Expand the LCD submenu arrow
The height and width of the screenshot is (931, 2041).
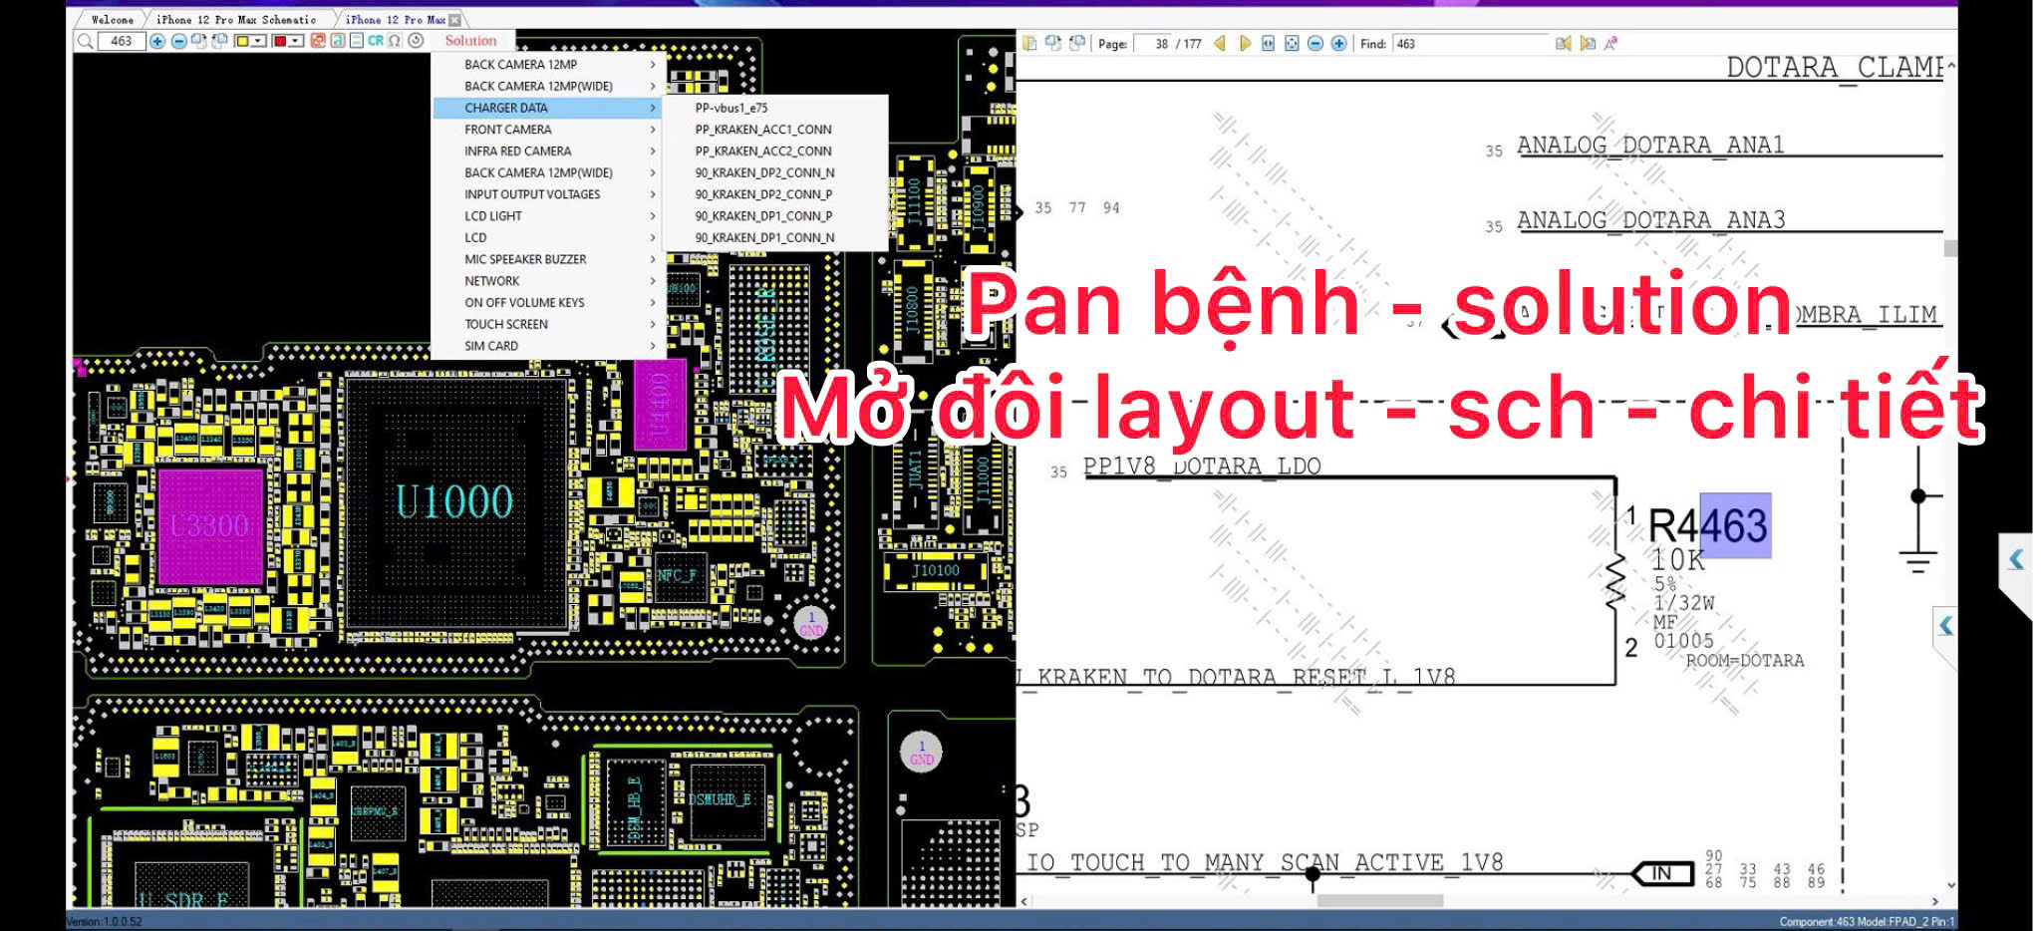click(654, 238)
